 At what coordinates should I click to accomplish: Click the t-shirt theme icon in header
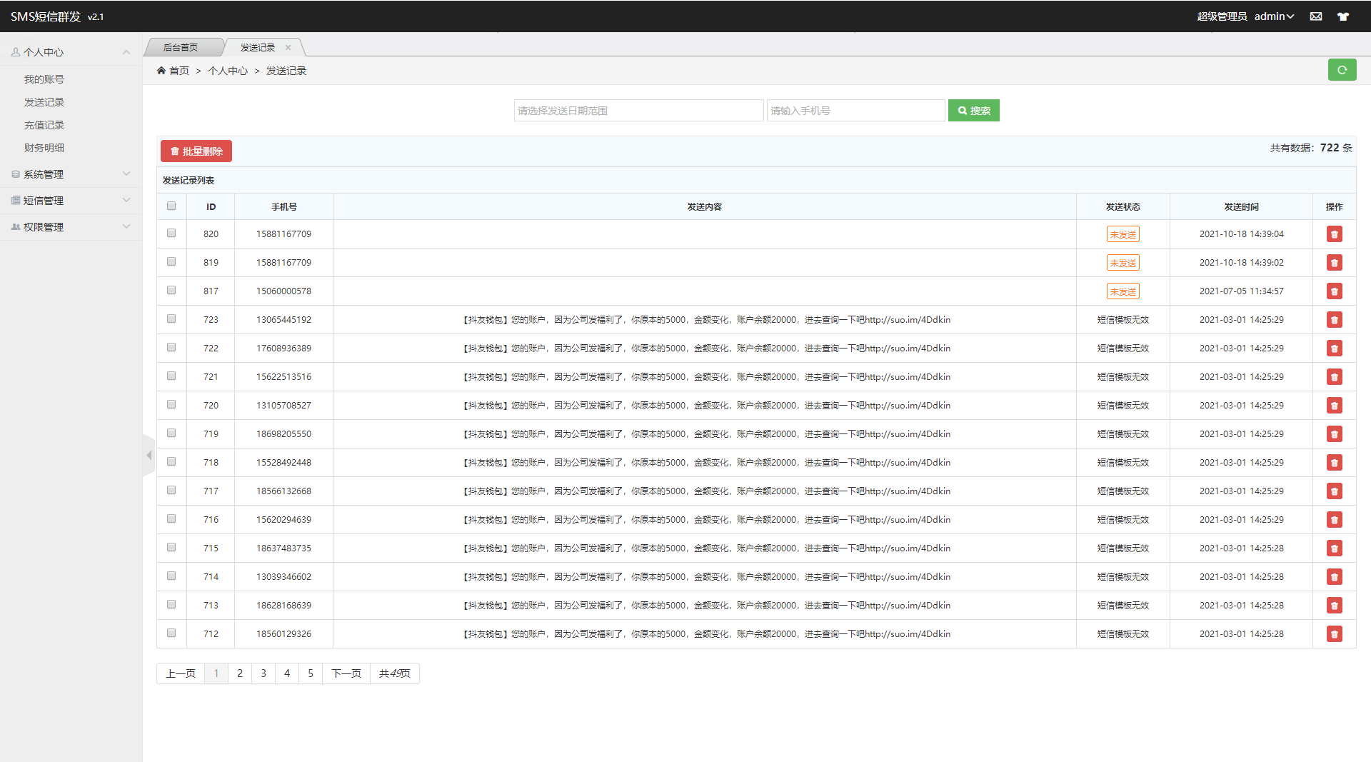point(1343,16)
